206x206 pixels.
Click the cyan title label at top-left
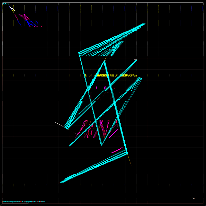click(x=6, y=4)
